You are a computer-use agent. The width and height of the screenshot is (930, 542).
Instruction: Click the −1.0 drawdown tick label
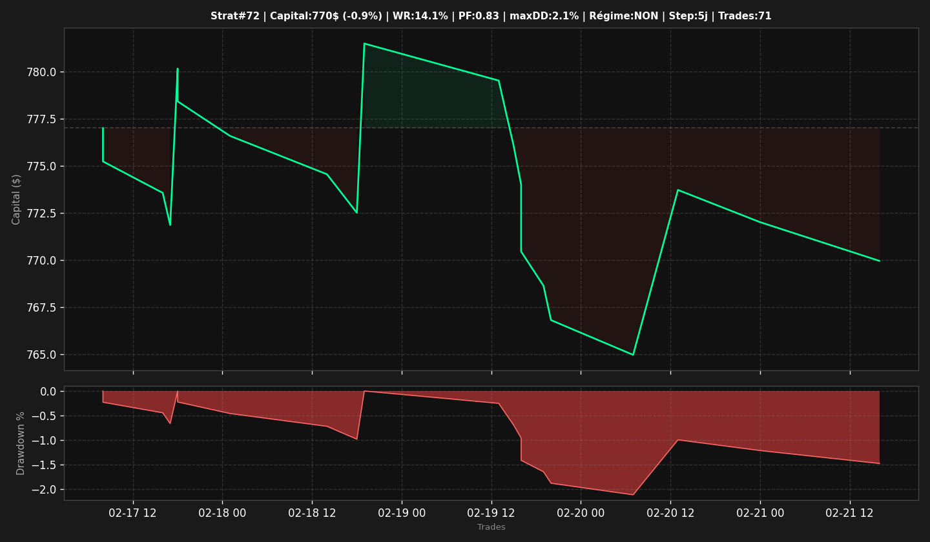44,441
